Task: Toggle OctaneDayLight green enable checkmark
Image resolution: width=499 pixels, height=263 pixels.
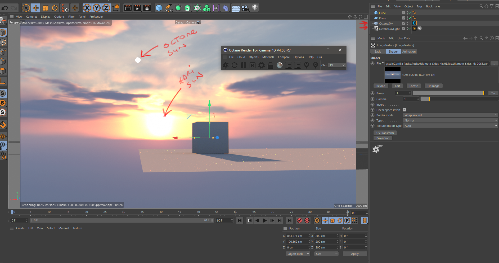Action: (x=410, y=29)
